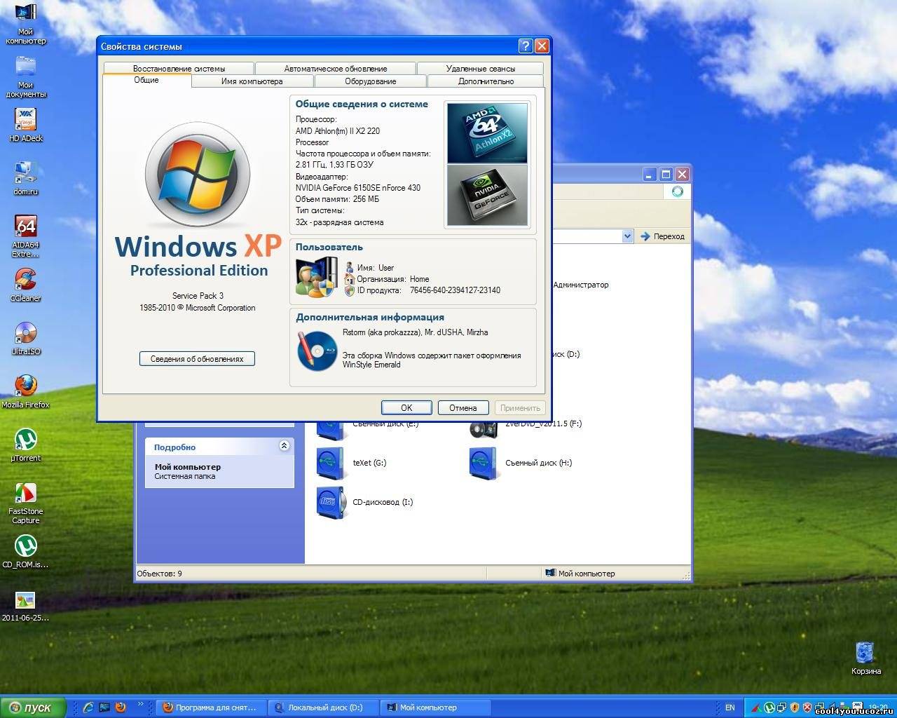Select the Mozilla Firefox desktop icon
Viewport: 897px width, 718px height.
coord(26,391)
